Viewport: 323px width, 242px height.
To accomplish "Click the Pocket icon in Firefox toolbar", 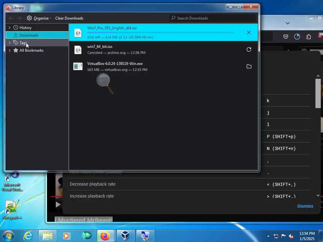I will (x=285, y=37).
